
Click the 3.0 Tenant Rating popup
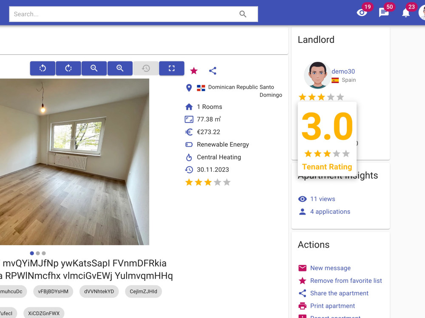(x=327, y=139)
